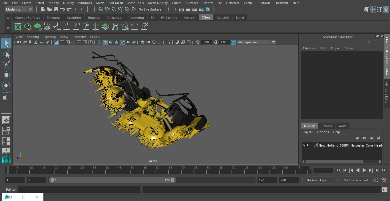Toggle the color management ON button
Screen dimensions: 390x201
(233, 42)
